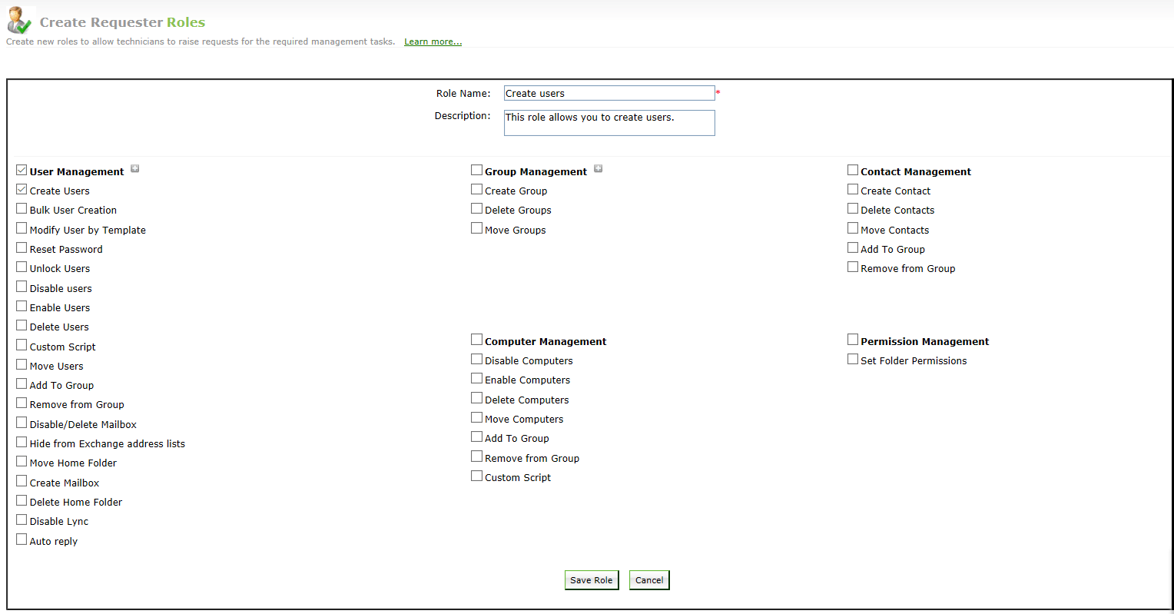Check the Auto reply option

(22, 539)
